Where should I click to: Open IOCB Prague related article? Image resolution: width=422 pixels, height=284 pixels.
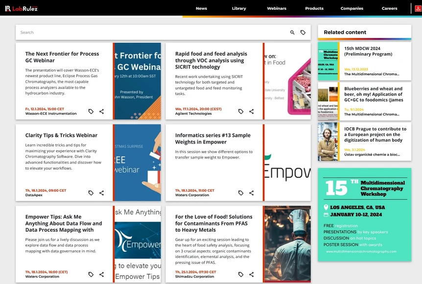375,134
